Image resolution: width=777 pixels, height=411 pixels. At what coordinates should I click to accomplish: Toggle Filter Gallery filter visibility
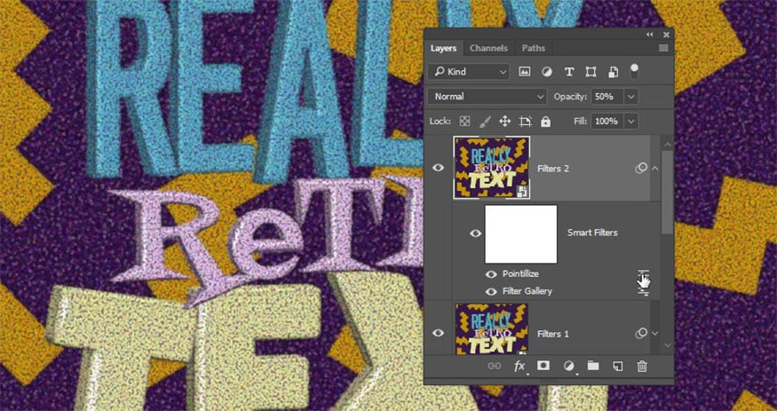491,292
